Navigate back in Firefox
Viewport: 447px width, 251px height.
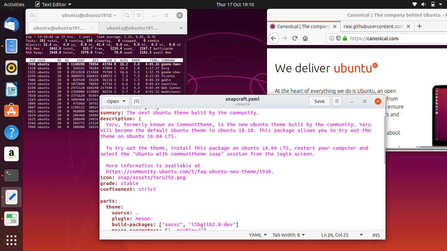tap(274, 38)
